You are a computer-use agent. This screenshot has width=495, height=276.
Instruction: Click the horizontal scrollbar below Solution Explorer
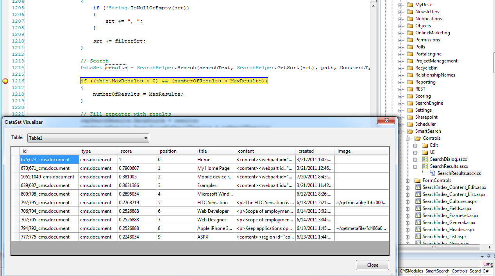pyautogui.click(x=434, y=247)
